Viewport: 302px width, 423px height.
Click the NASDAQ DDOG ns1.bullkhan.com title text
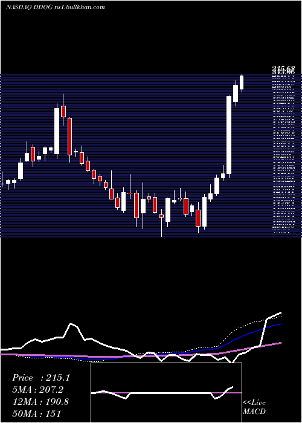[56, 7]
